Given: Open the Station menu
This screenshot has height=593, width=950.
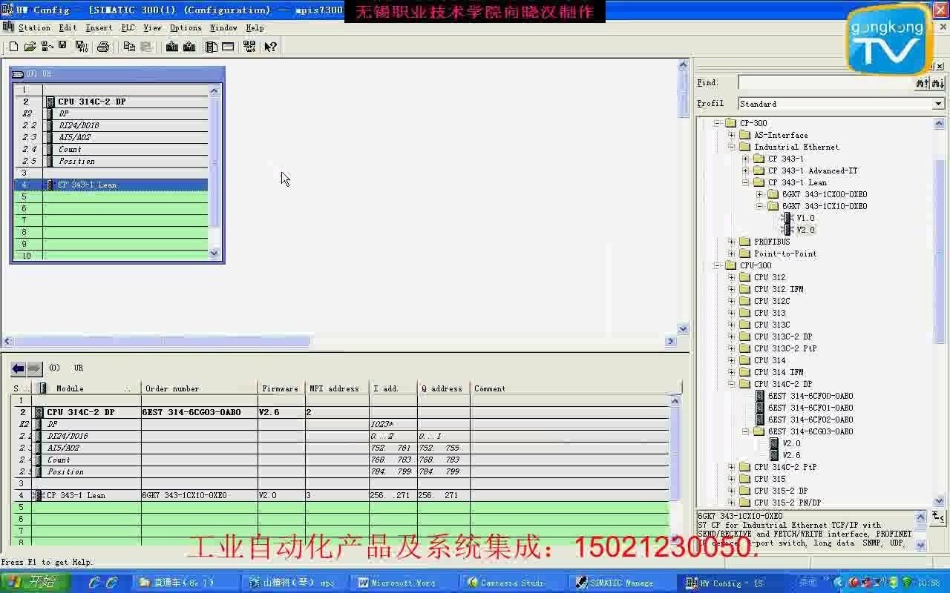Looking at the screenshot, I should point(34,27).
